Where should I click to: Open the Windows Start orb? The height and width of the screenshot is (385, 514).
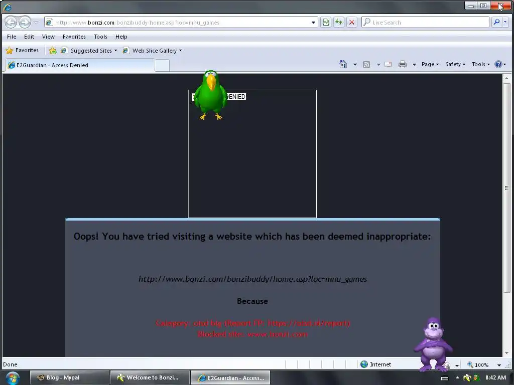(13, 378)
